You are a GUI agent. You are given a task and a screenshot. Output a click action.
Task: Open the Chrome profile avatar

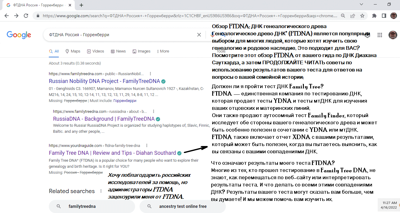(393, 16)
